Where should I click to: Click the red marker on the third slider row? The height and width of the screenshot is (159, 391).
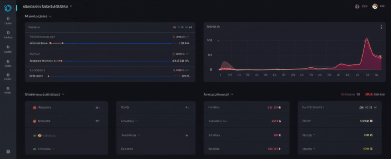pyautogui.click(x=48, y=76)
